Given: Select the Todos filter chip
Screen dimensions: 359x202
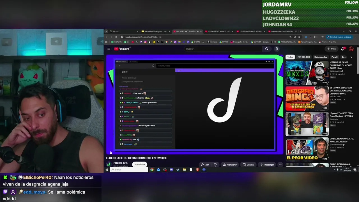Looking at the screenshot, I should pos(290,57).
